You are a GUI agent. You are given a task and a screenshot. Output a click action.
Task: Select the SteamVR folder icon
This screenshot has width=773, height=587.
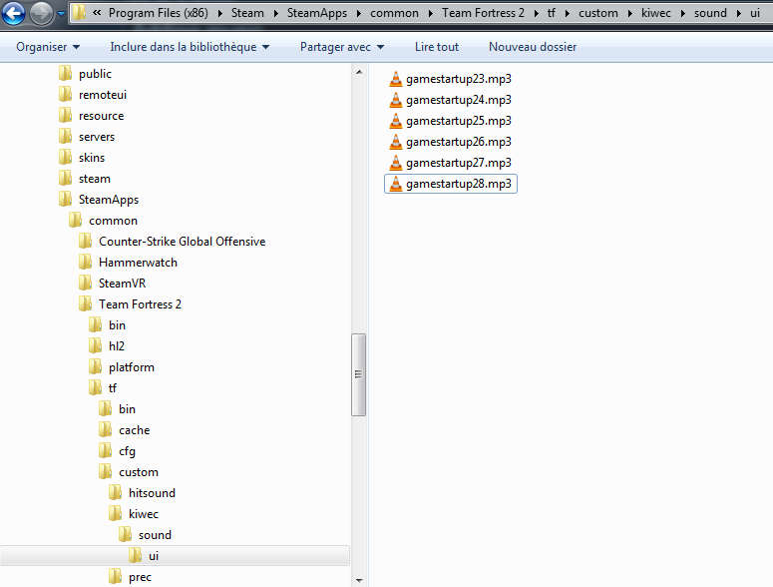tap(86, 284)
